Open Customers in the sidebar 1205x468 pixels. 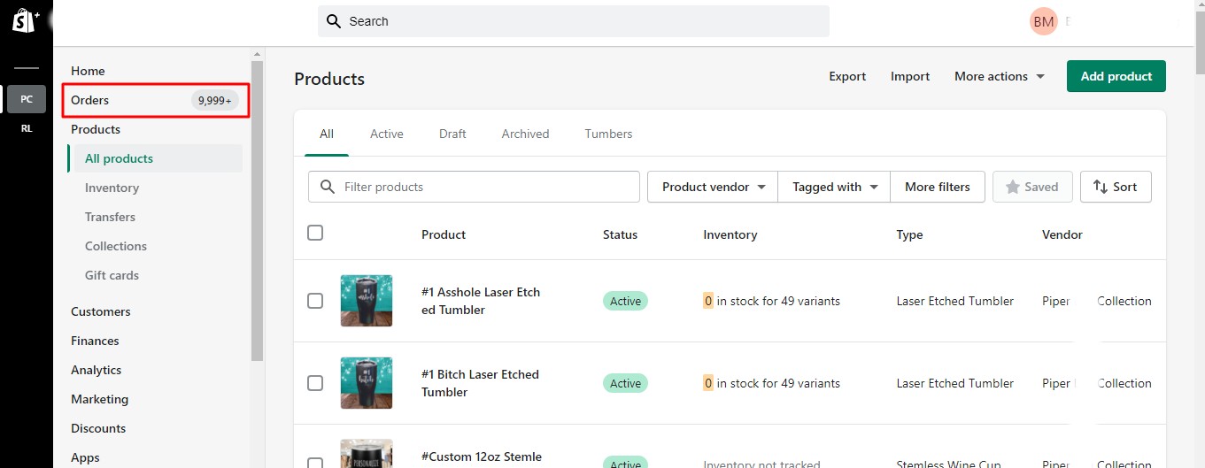101,311
